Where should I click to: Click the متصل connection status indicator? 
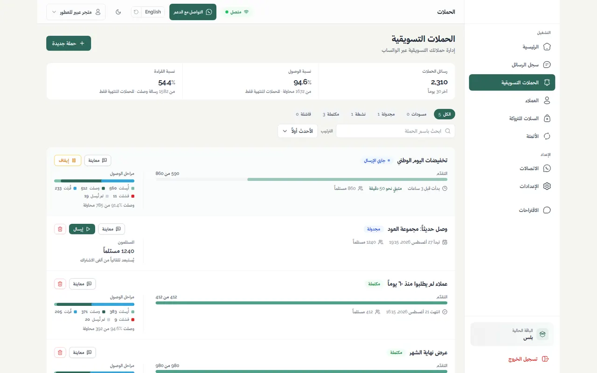tap(237, 12)
